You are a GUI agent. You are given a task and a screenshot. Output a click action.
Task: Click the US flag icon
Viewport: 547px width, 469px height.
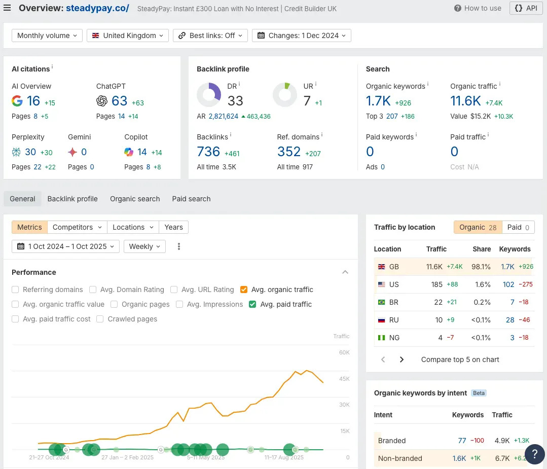382,284
